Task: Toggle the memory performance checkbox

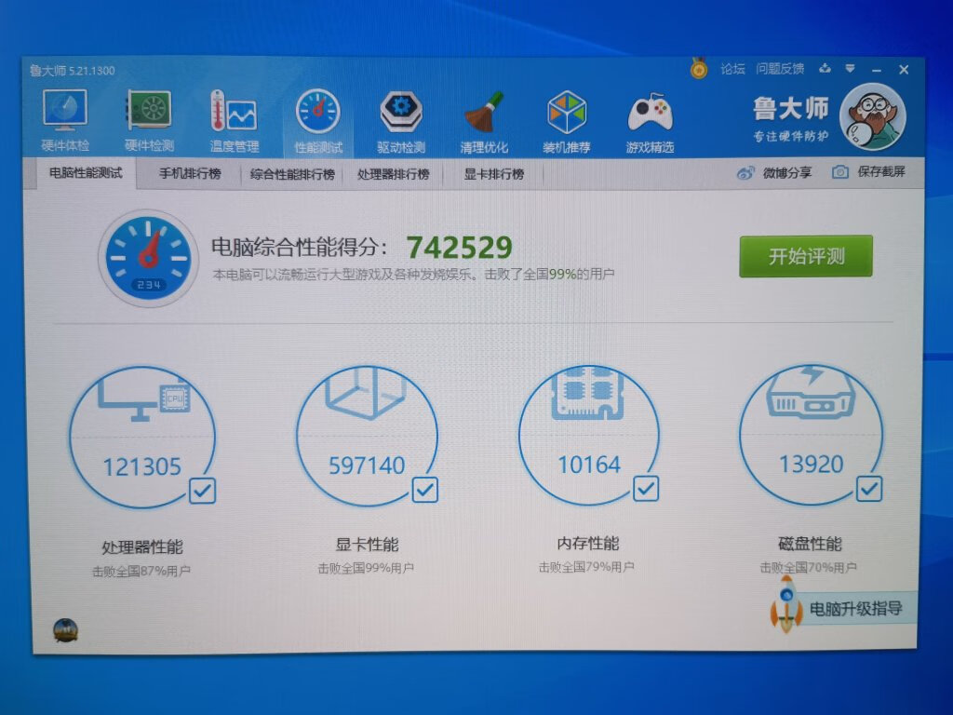Action: pyautogui.click(x=646, y=488)
